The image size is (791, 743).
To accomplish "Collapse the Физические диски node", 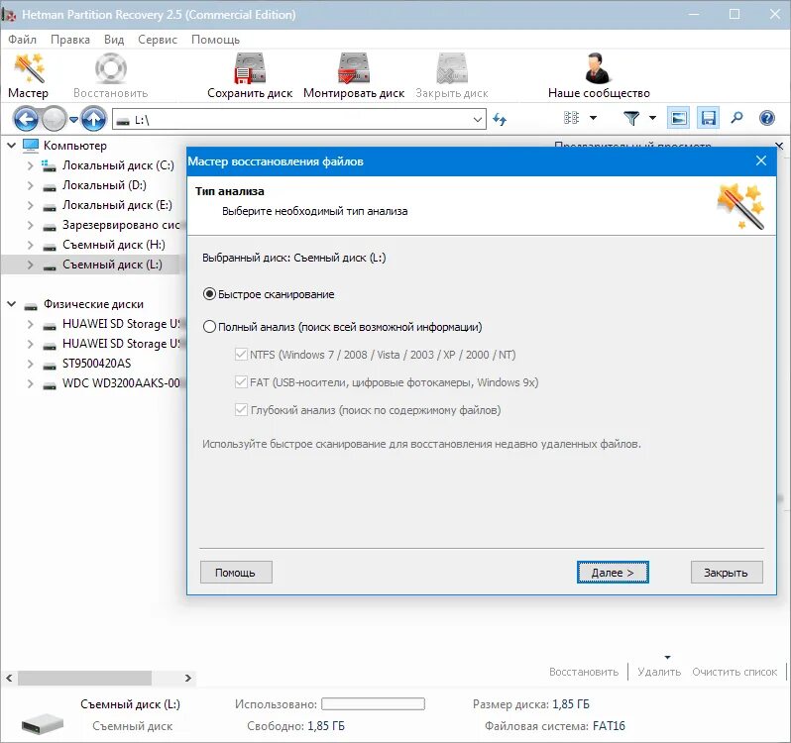I will [11, 304].
